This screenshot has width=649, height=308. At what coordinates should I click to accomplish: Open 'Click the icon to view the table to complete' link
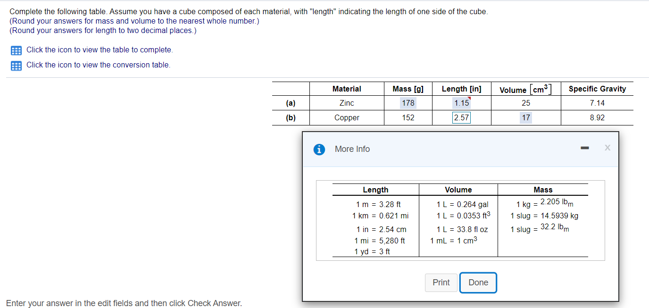coord(100,50)
